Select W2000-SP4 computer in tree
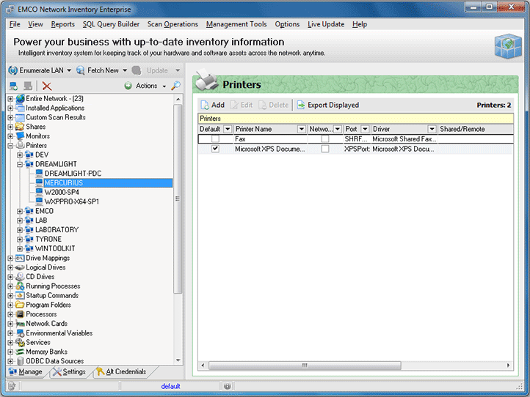This screenshot has height=397, width=530. click(62, 192)
